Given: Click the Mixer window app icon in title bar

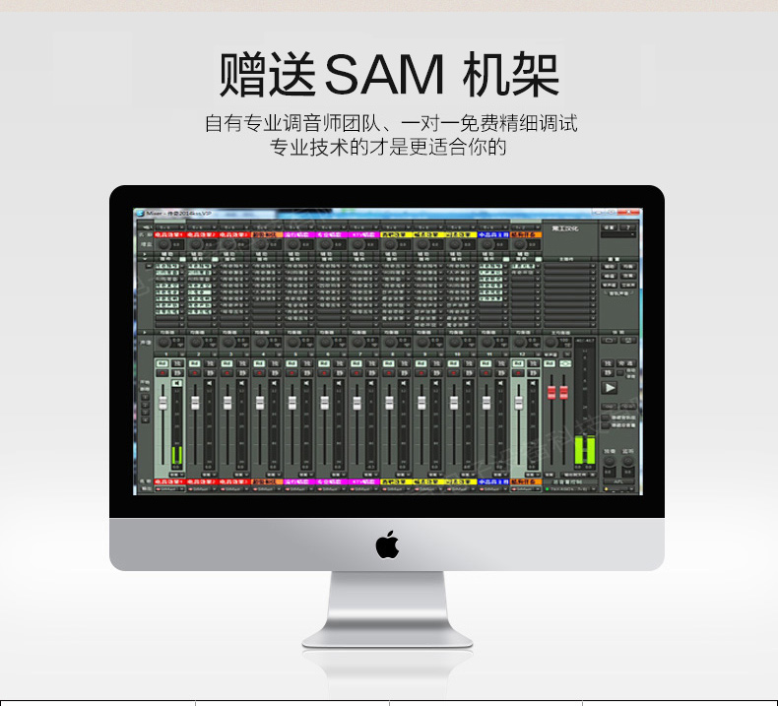Looking at the screenshot, I should [x=141, y=214].
